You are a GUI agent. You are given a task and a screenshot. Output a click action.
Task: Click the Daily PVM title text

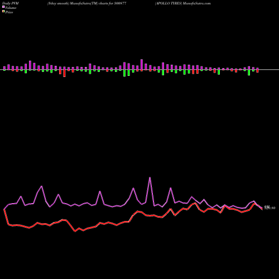(x=11, y=3)
